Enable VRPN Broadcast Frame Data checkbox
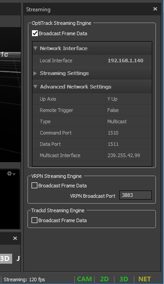 (34, 186)
